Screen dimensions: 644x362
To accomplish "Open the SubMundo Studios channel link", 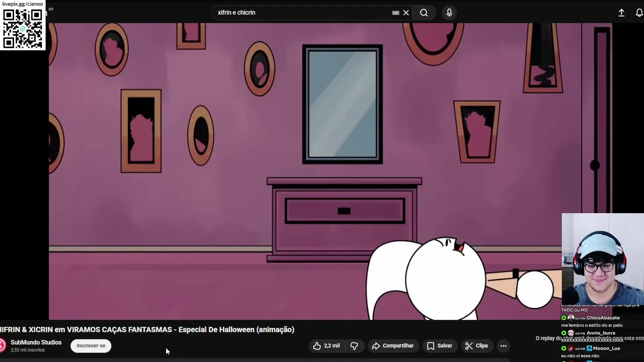I will pos(36,342).
